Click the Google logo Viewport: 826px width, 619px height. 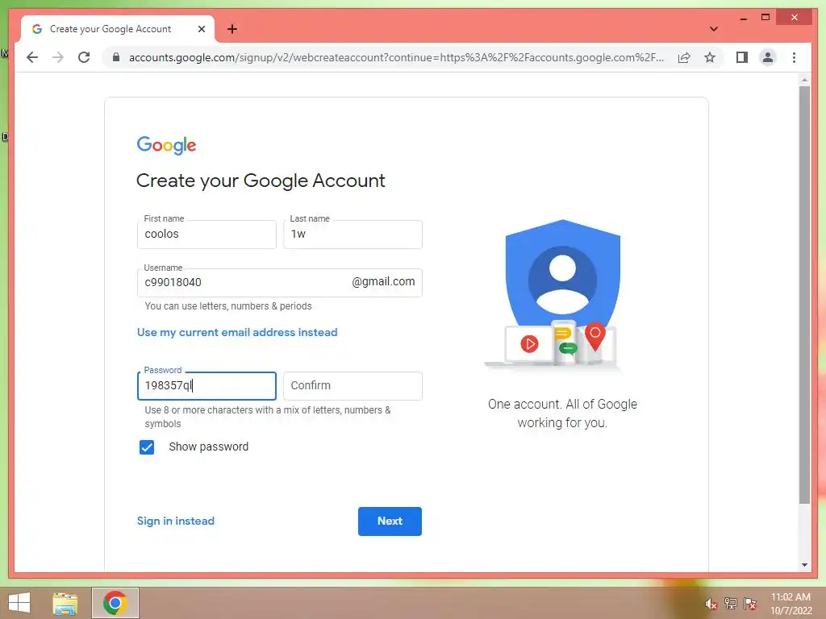pyautogui.click(x=166, y=145)
